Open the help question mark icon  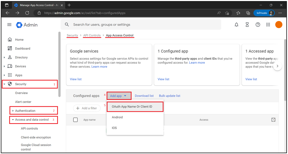tap(258, 25)
